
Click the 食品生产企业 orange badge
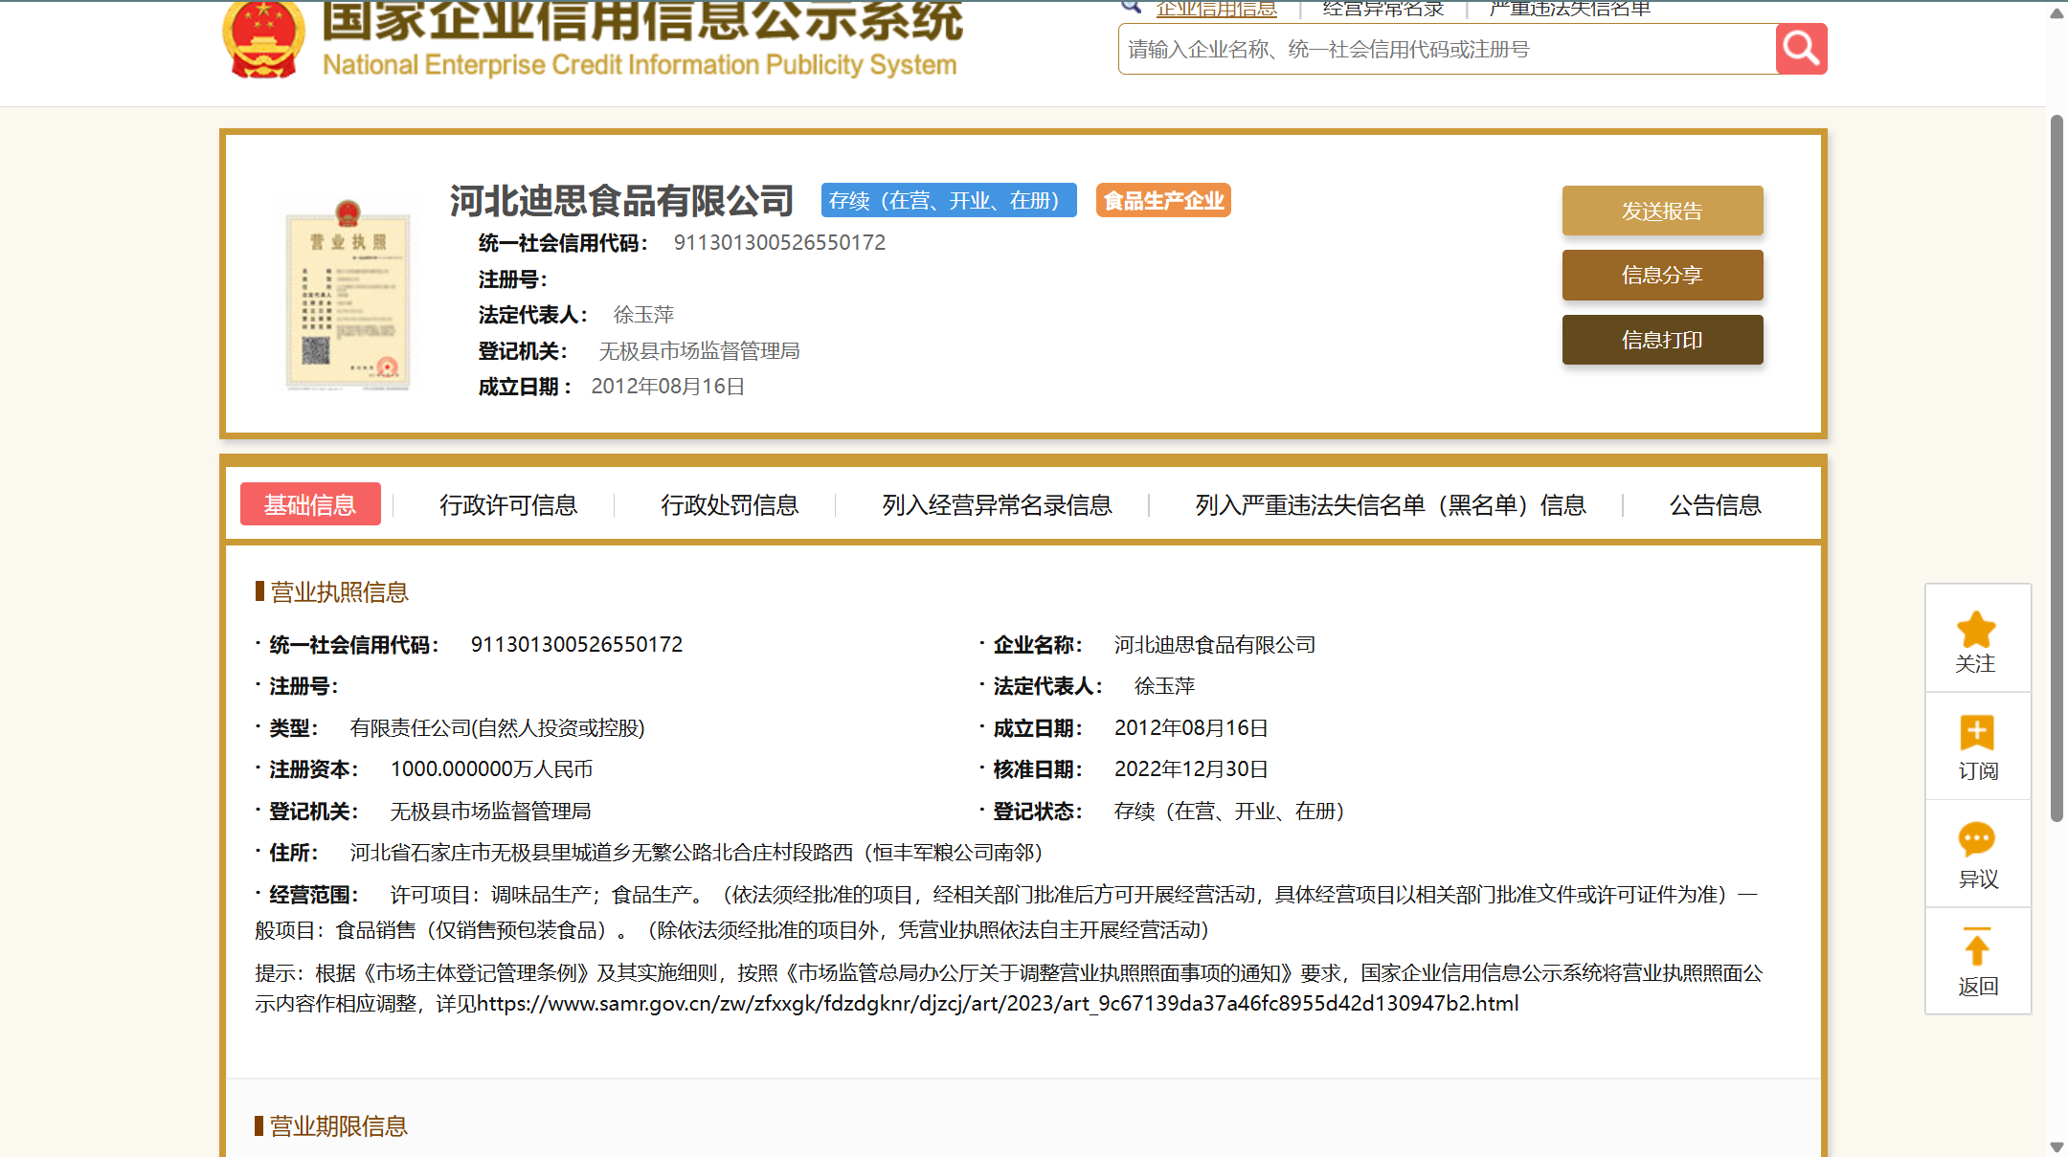click(1163, 200)
